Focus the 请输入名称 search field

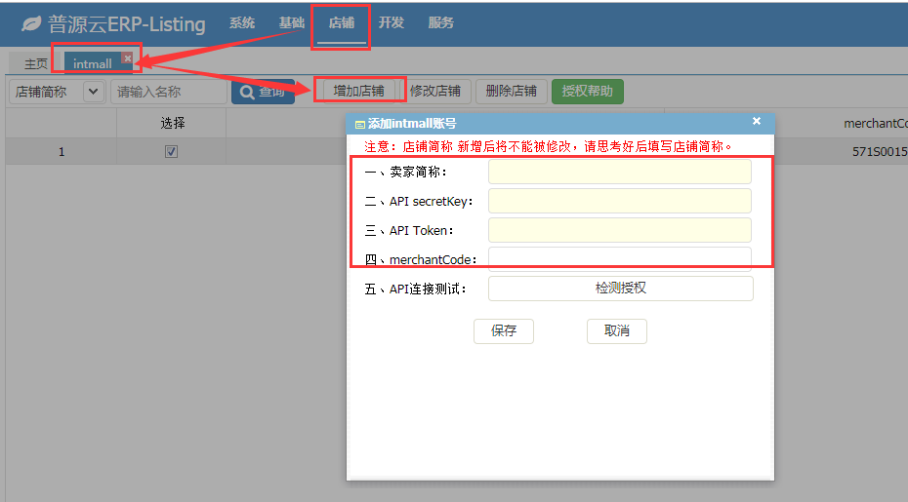point(169,92)
